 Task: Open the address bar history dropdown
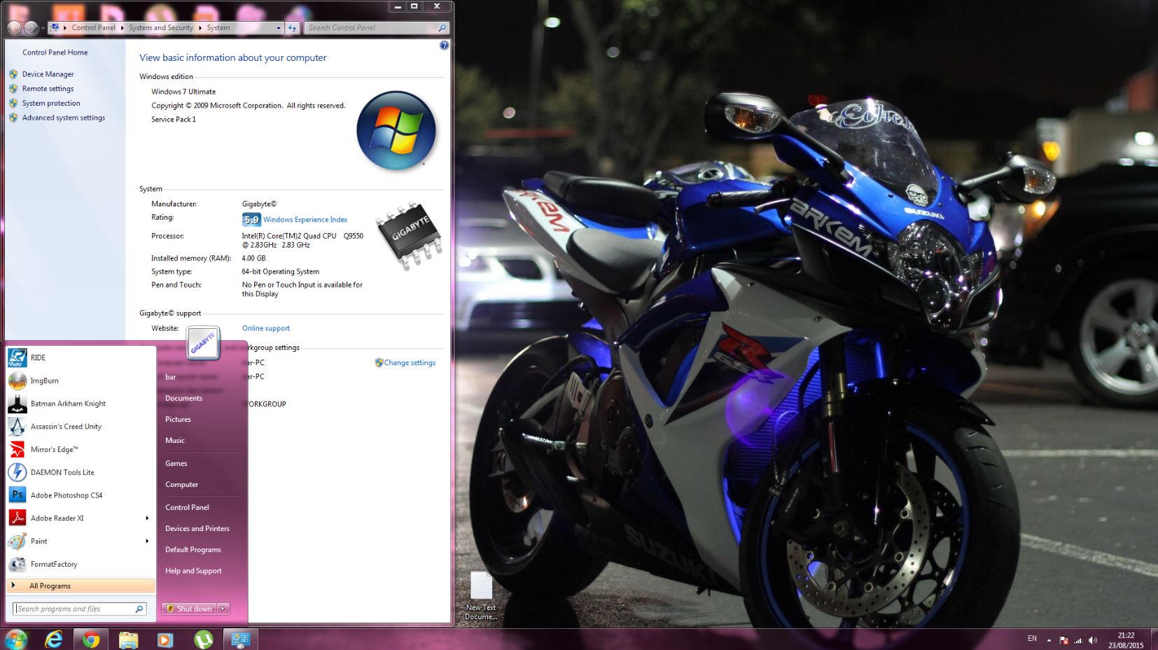click(x=279, y=28)
